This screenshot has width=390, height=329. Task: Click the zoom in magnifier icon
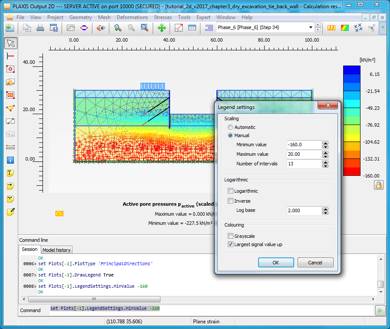118,28
